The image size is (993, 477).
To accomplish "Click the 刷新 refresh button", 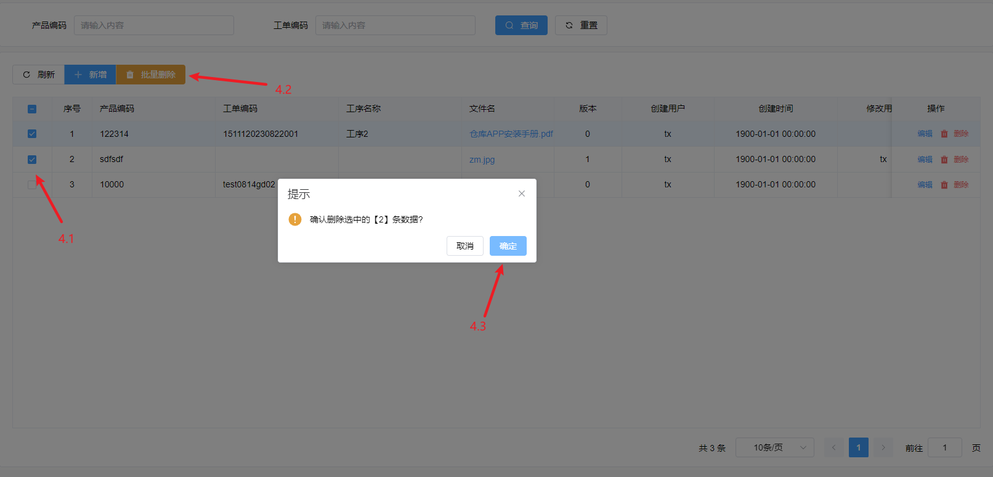I will 38,75.
